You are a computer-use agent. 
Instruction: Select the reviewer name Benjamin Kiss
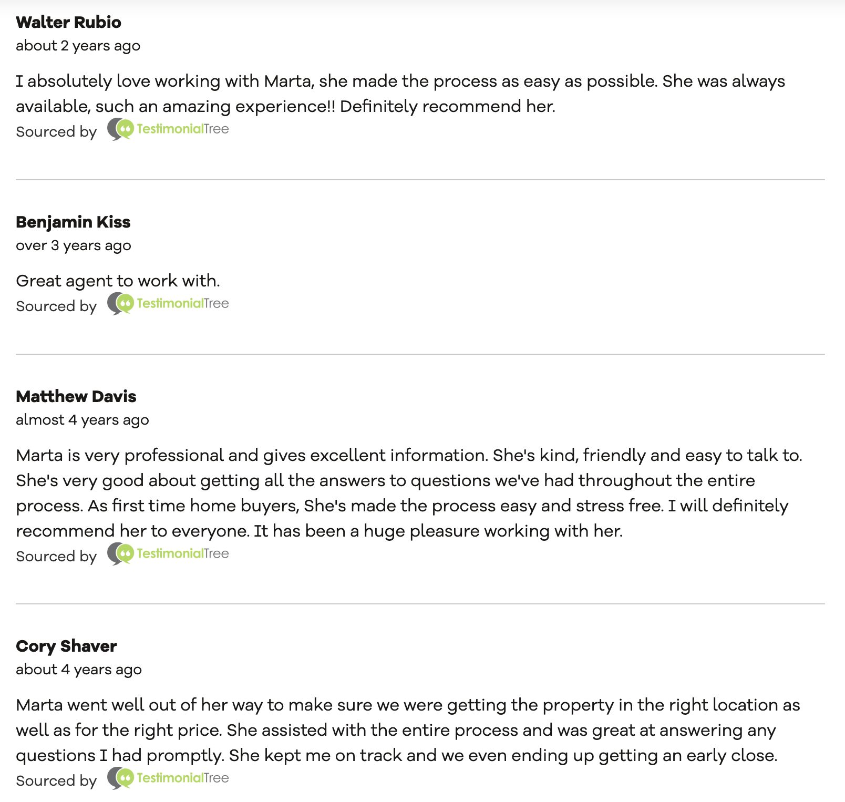[73, 222]
